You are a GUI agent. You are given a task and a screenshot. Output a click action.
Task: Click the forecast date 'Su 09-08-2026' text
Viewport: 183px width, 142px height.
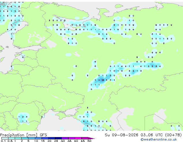pos(122,135)
